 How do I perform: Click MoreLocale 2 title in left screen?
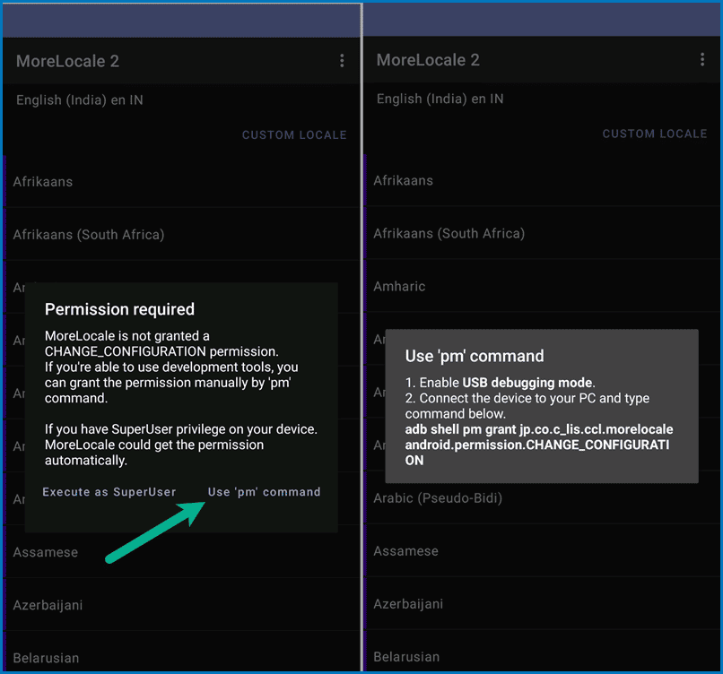tap(68, 61)
